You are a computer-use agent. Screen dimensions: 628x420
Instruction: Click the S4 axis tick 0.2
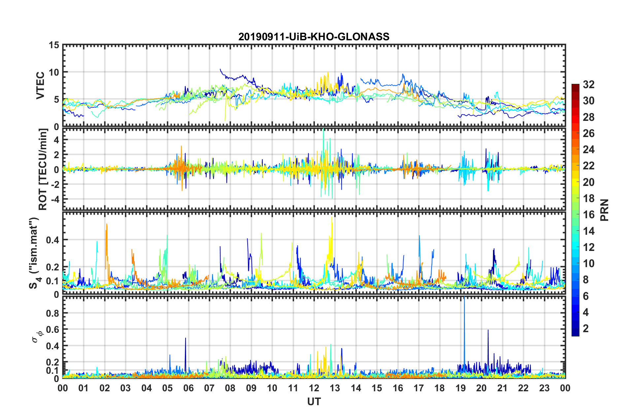point(53,267)
